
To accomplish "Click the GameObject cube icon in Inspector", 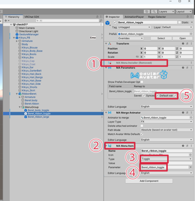I will [x=107, y=23].
